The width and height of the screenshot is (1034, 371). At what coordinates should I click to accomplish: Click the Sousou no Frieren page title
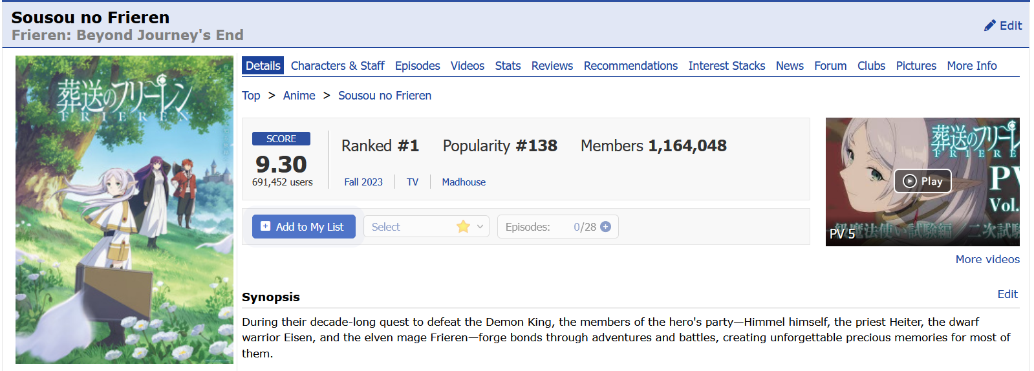pyautogui.click(x=91, y=17)
